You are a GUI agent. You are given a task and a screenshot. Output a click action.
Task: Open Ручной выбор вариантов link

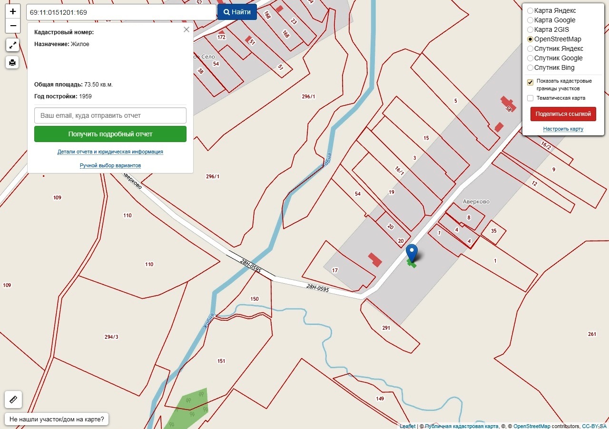tap(110, 165)
